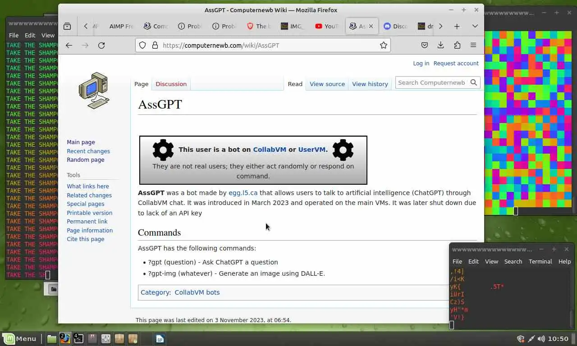Open the file manager from the taskbar
The image size is (577, 346).
(52, 339)
